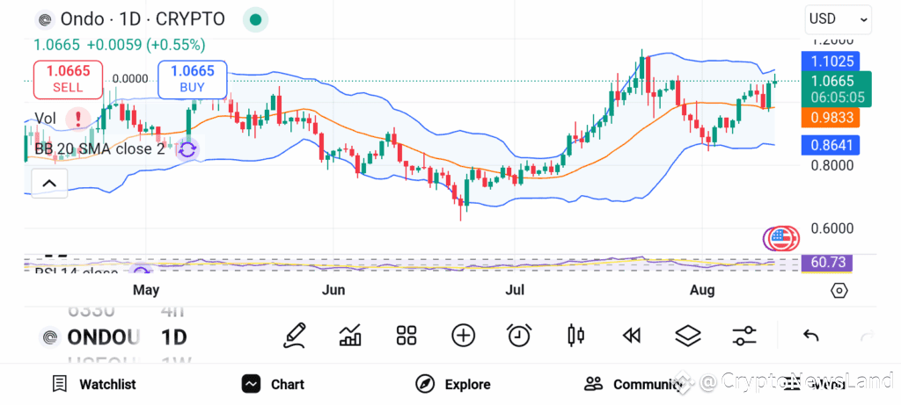Click the blue BUY 1.0665 button
Viewport: 901px width, 405px height.
click(193, 79)
